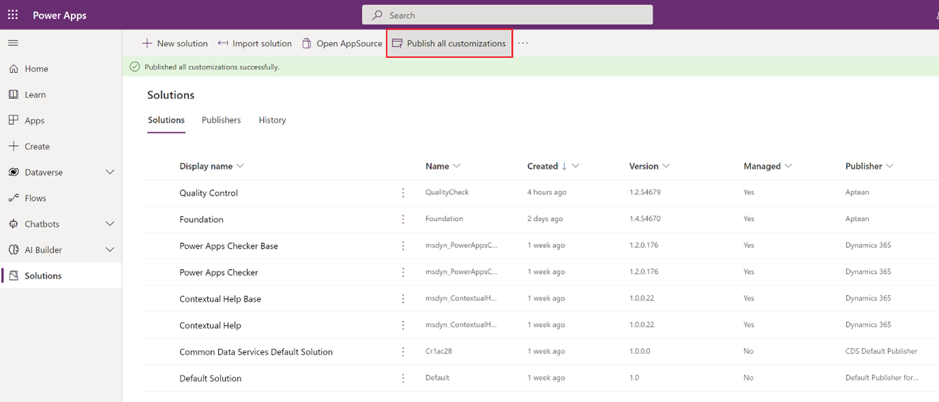Click the Search input field
This screenshot has width=939, height=402.
click(x=507, y=15)
